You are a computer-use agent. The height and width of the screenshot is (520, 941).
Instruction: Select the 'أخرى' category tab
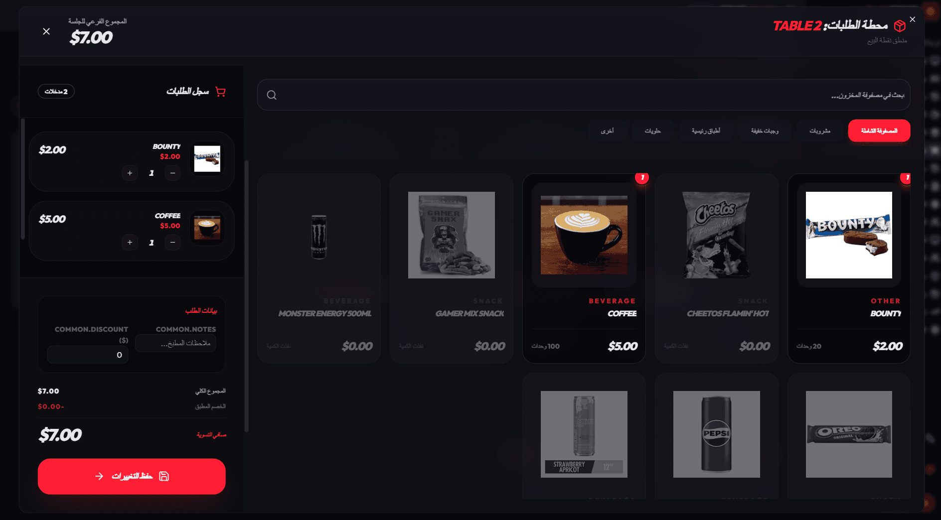coord(607,130)
